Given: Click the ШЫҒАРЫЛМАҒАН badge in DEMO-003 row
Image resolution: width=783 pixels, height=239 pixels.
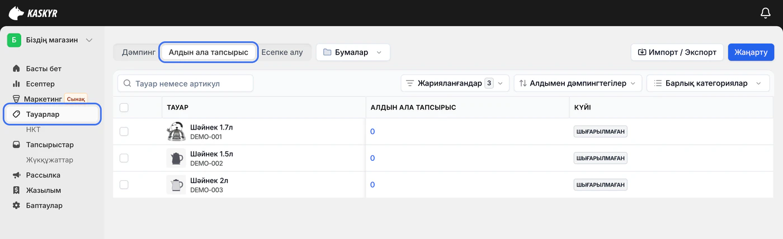Looking at the screenshot, I should pyautogui.click(x=600, y=185).
